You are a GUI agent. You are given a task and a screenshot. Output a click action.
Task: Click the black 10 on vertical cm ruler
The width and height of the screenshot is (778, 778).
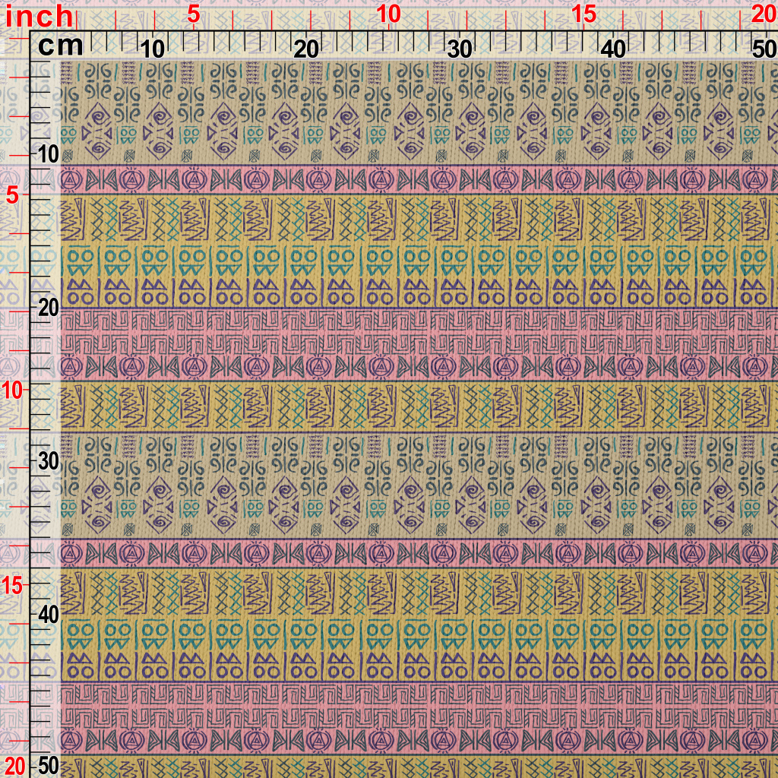tap(48, 154)
